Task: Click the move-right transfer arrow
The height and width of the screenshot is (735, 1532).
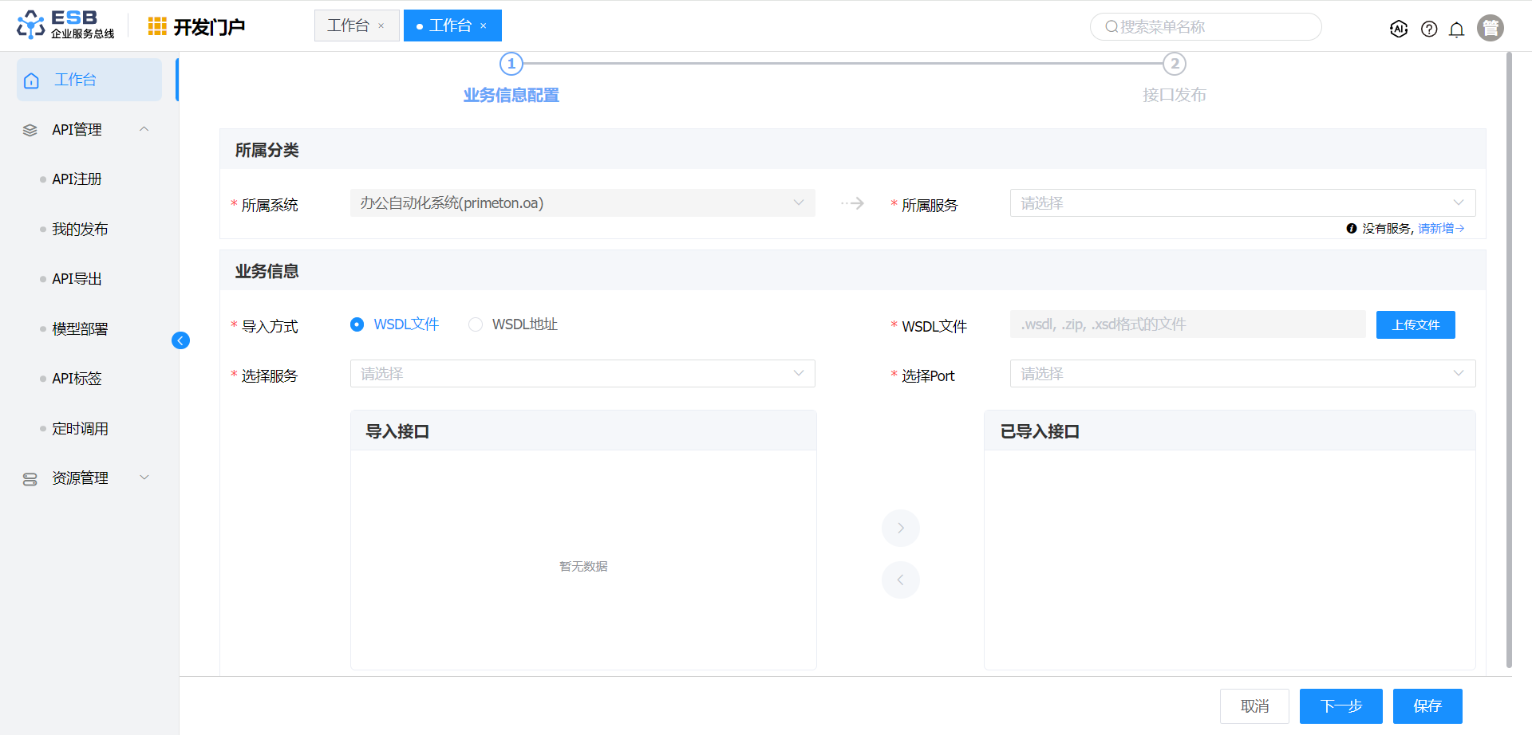Action: (900, 528)
